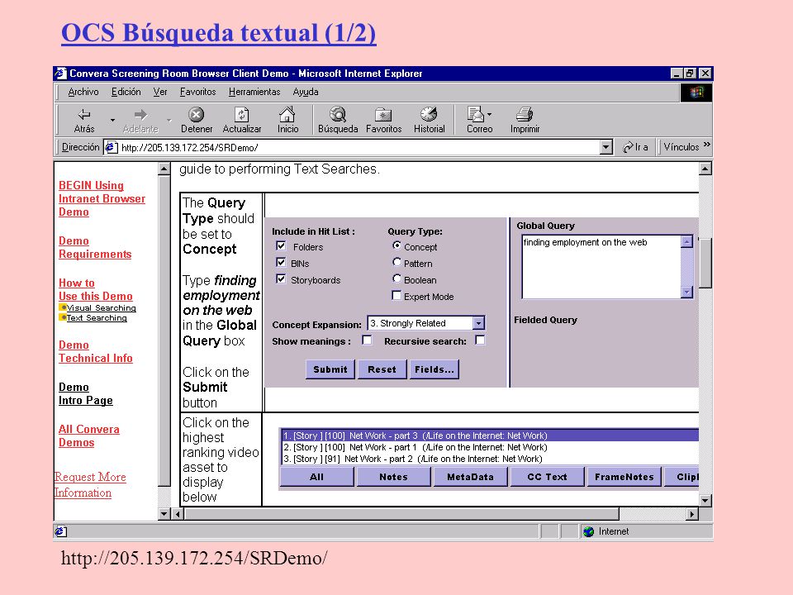This screenshot has width=793, height=595.
Task: Open the Herramientas menu
Action: pos(254,92)
